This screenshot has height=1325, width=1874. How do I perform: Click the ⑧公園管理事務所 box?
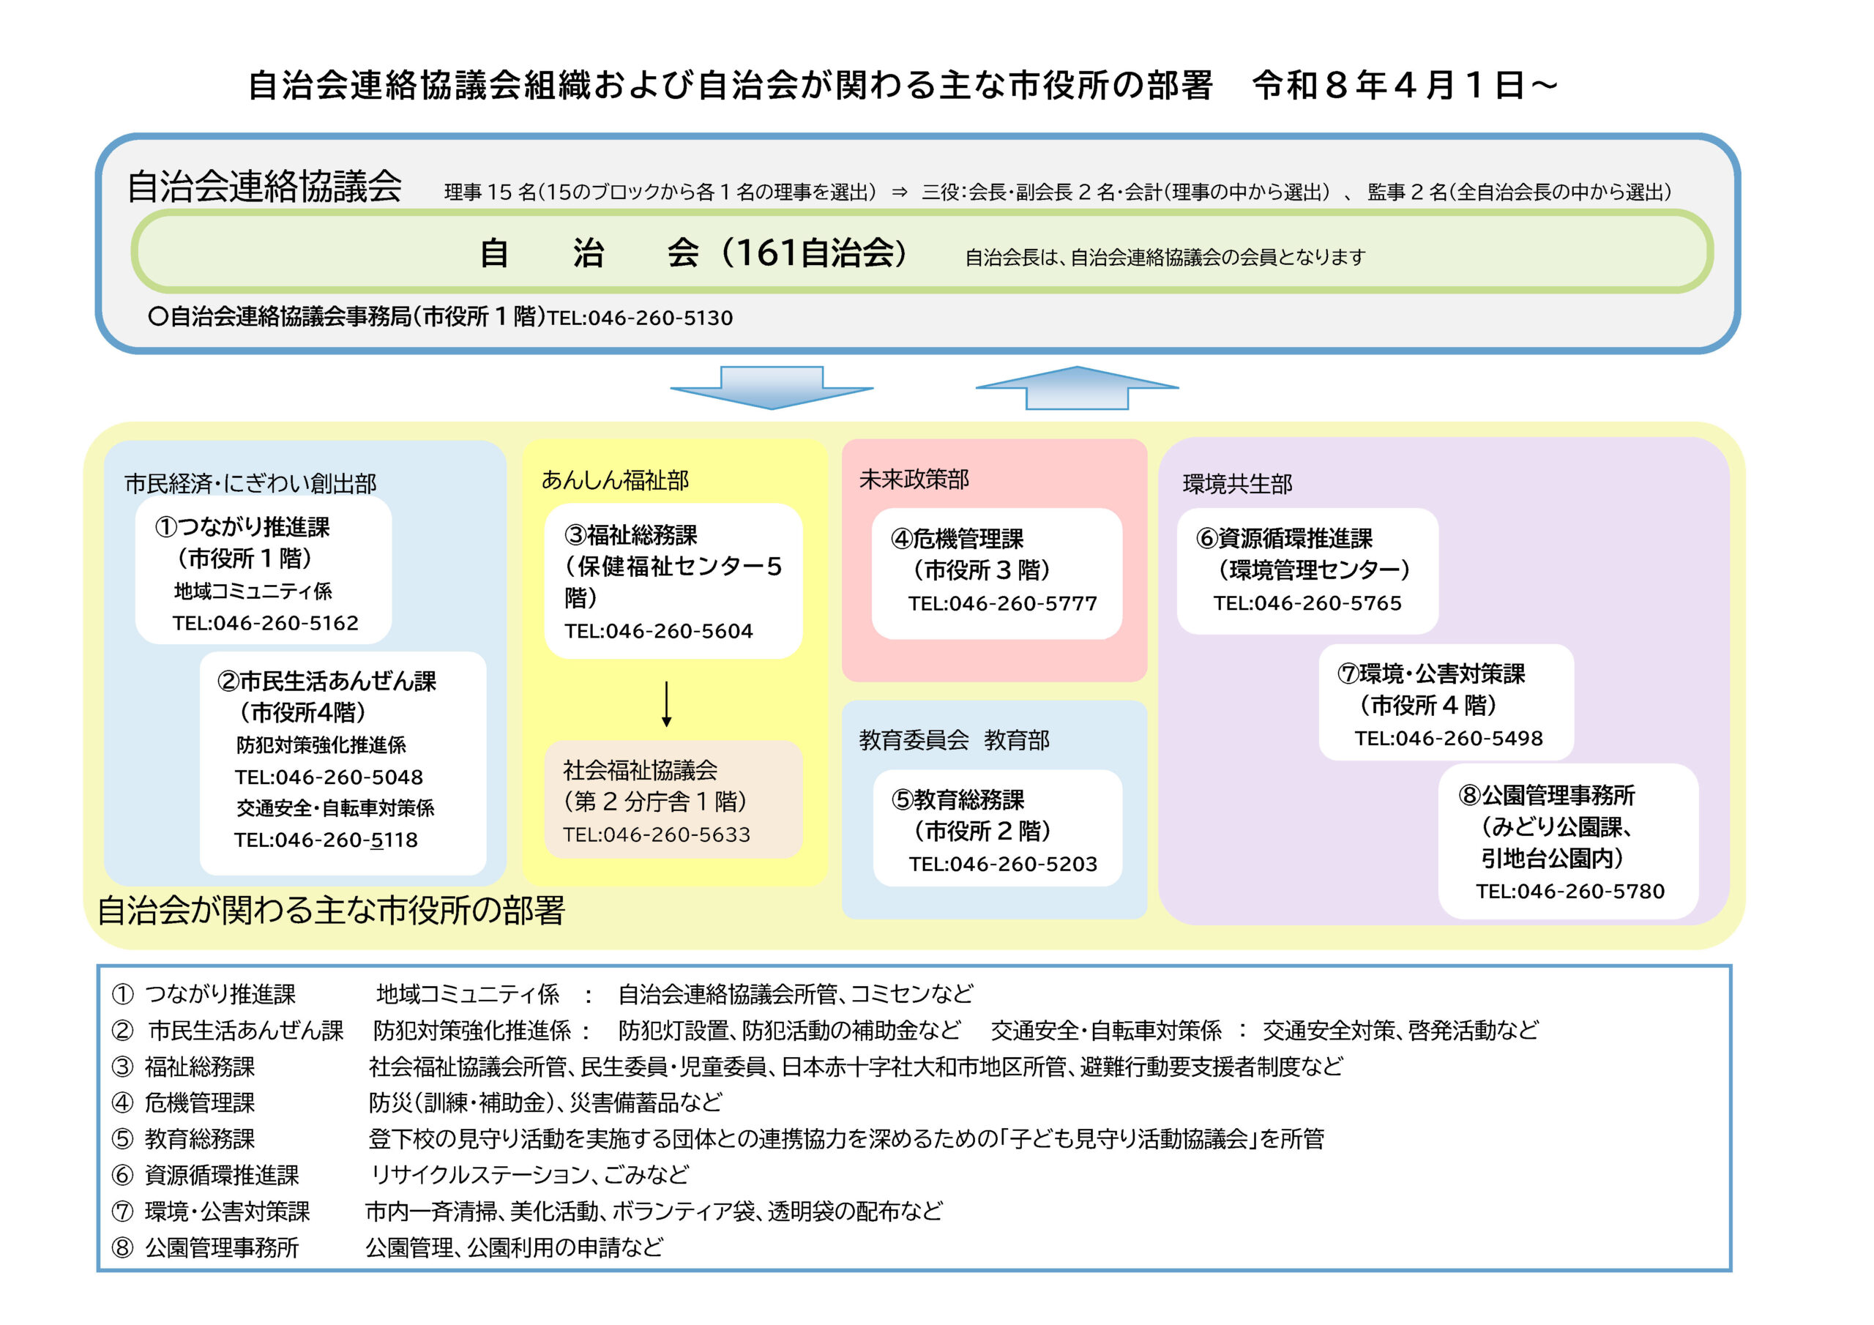coord(1568,841)
